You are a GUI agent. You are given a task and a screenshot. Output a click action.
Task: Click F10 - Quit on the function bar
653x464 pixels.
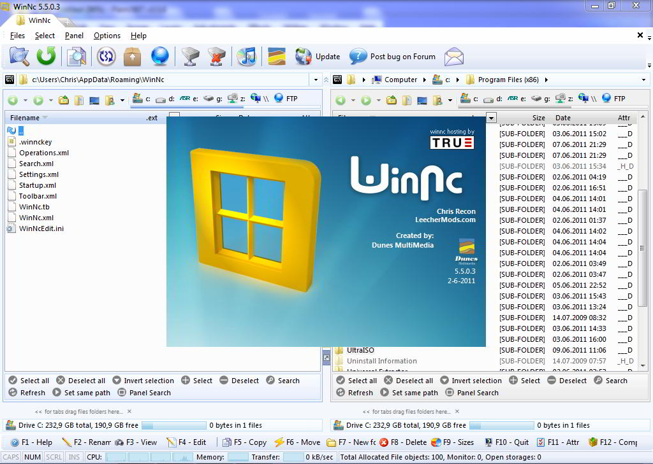(x=507, y=442)
